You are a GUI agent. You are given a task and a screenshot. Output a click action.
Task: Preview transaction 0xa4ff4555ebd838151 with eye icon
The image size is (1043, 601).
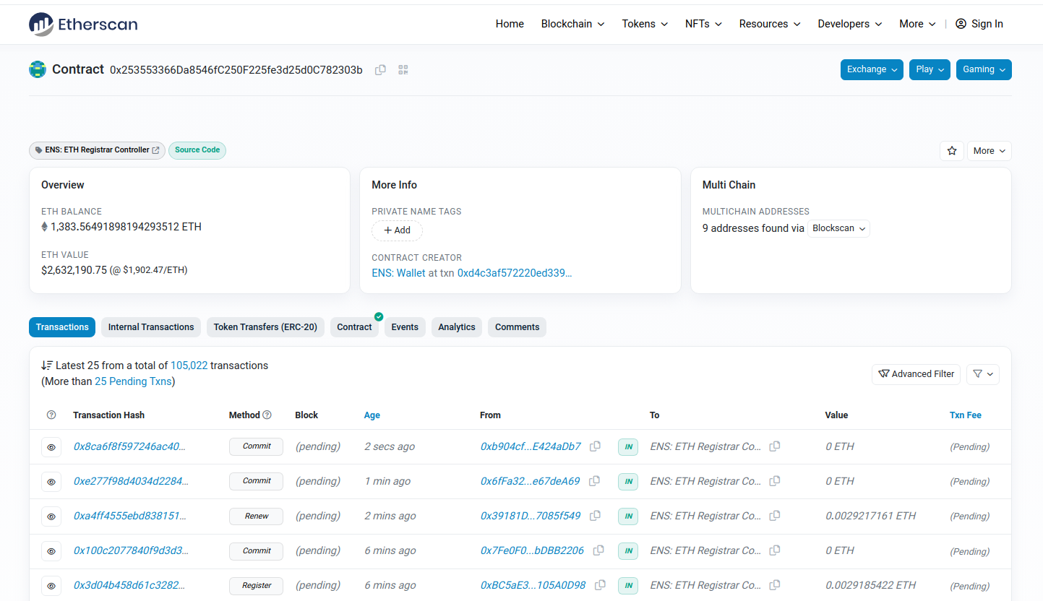point(51,516)
